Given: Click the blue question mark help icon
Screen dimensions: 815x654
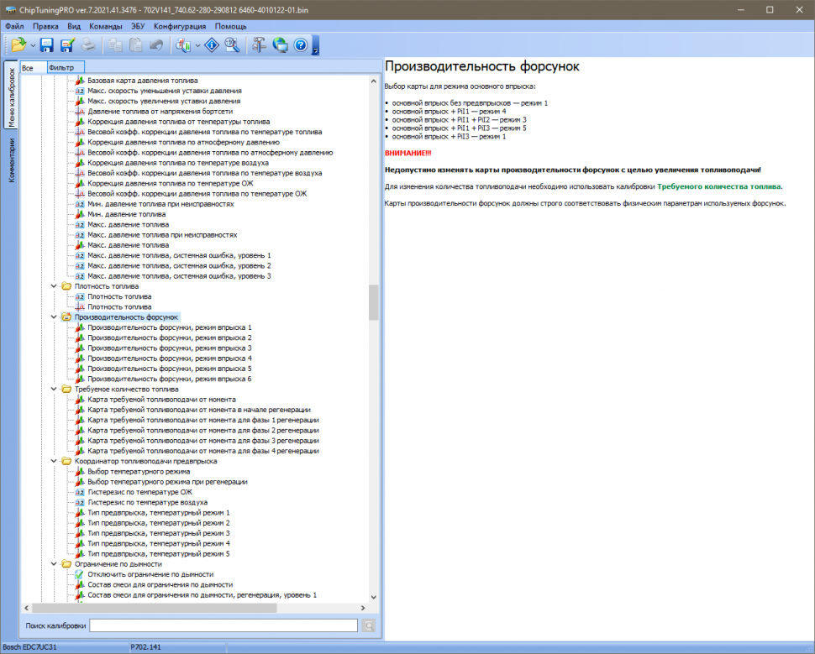Looking at the screenshot, I should click(300, 45).
